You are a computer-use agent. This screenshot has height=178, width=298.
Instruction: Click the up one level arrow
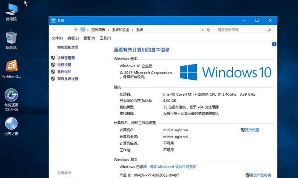[76, 30]
